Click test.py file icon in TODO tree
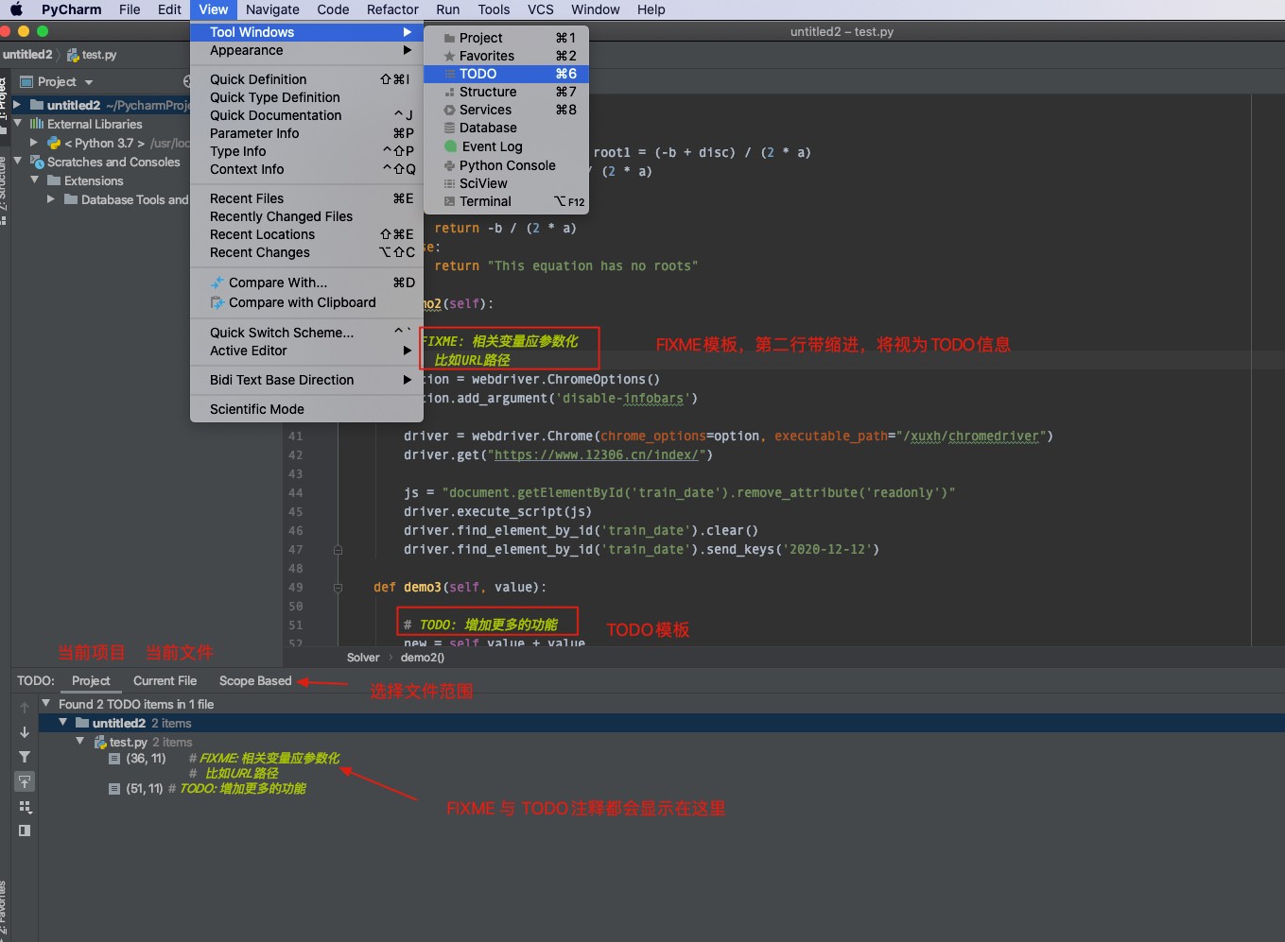The width and height of the screenshot is (1285, 942). 100,743
